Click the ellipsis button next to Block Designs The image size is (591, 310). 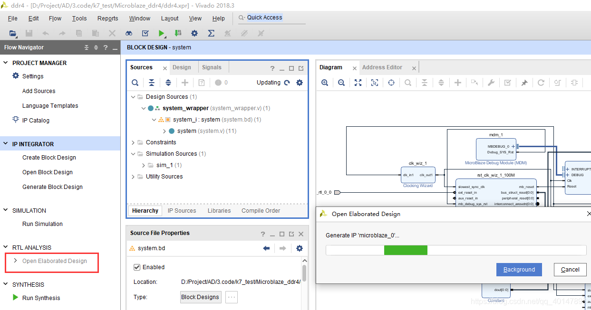tap(231, 297)
